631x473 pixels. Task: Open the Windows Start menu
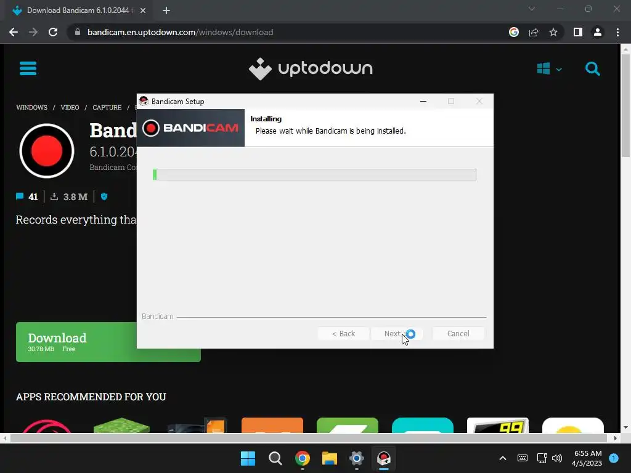click(x=248, y=458)
